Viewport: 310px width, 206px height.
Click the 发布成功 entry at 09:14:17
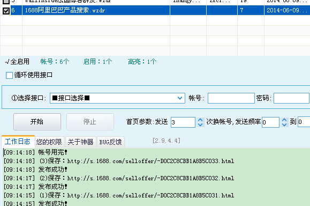click(35, 187)
